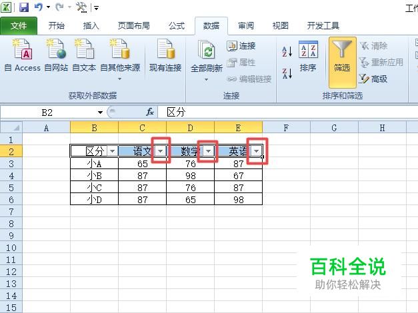Click the tools icon in quick access toolbar
Image resolution: width=418 pixels, height=313 pixels.
pos(81,7)
